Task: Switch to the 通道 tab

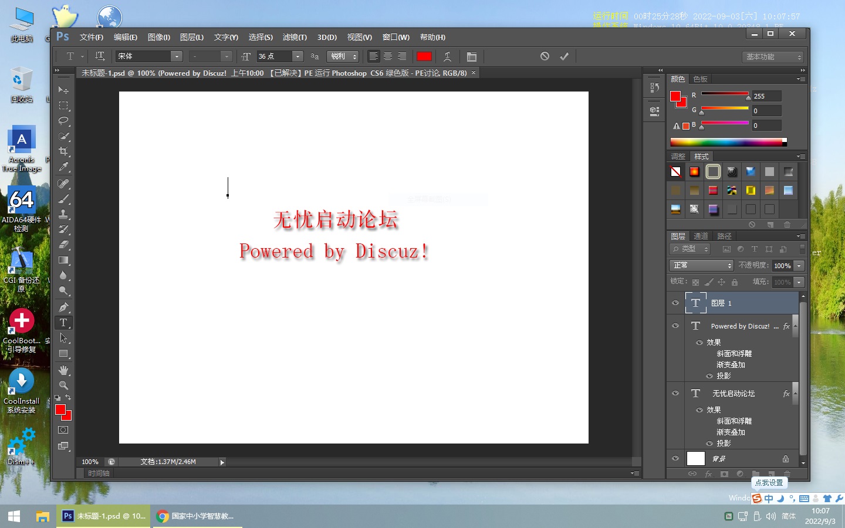Action: 701,236
